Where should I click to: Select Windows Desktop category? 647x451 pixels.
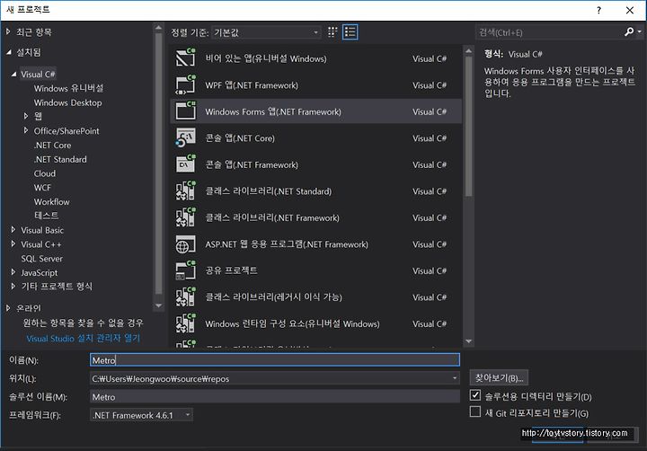67,102
